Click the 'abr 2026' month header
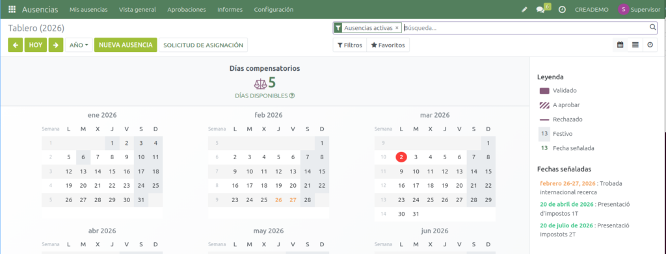Viewport: 666px width, 254px height. [102, 231]
